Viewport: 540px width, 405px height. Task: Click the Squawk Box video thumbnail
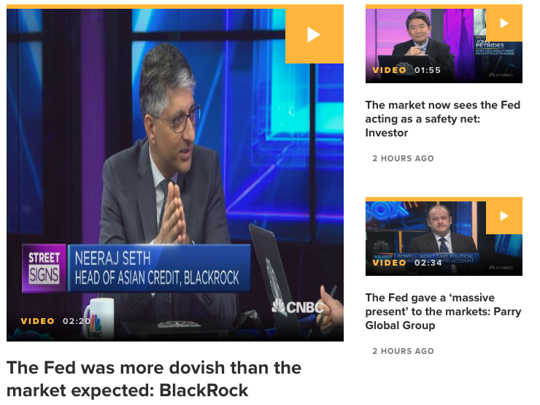pyautogui.click(x=444, y=236)
